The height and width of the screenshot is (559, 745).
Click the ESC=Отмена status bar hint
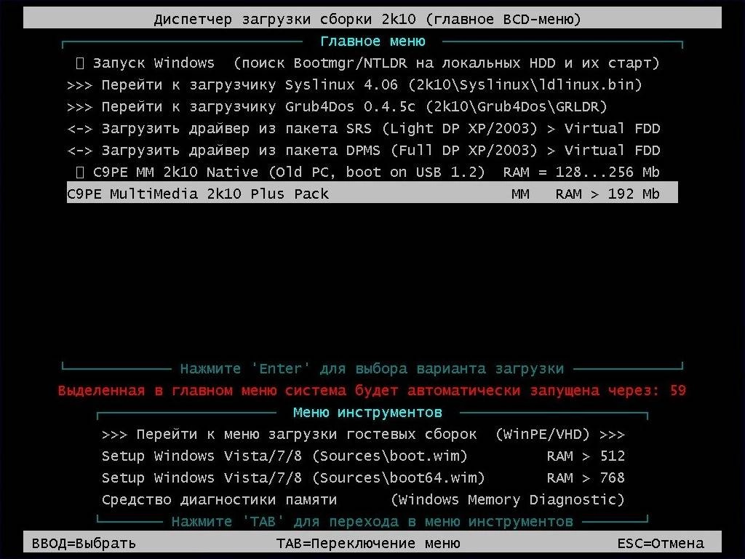[661, 543]
